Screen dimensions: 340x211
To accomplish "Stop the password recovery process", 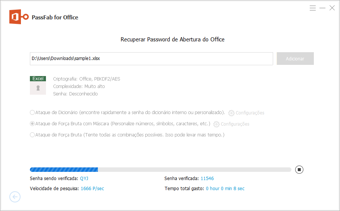I will pos(299,170).
